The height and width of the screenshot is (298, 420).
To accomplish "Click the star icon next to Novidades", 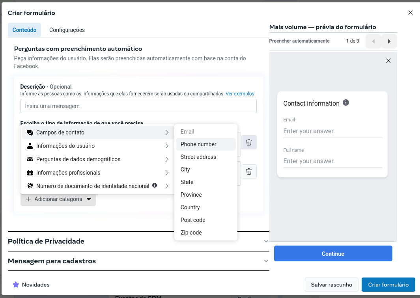I will click(16, 285).
